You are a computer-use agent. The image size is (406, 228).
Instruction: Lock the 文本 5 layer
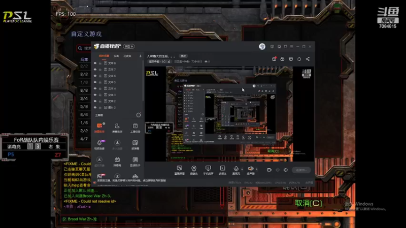pyautogui.click(x=100, y=82)
